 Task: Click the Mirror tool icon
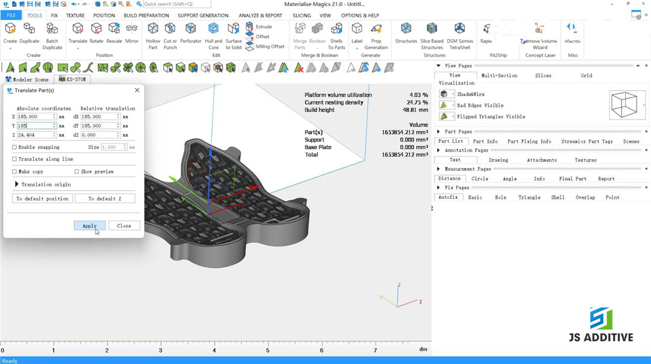131,30
